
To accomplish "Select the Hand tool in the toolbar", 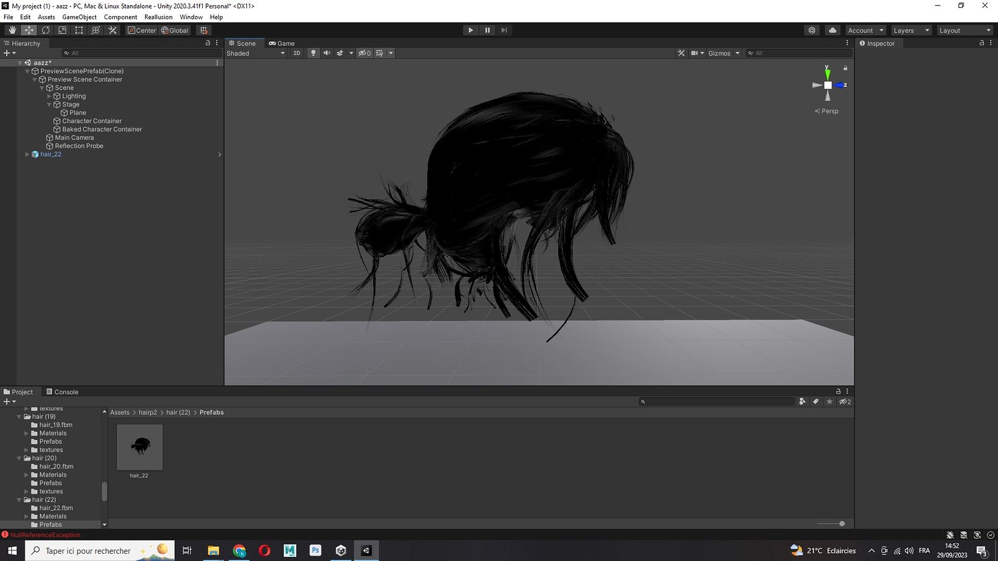I will coord(12,30).
